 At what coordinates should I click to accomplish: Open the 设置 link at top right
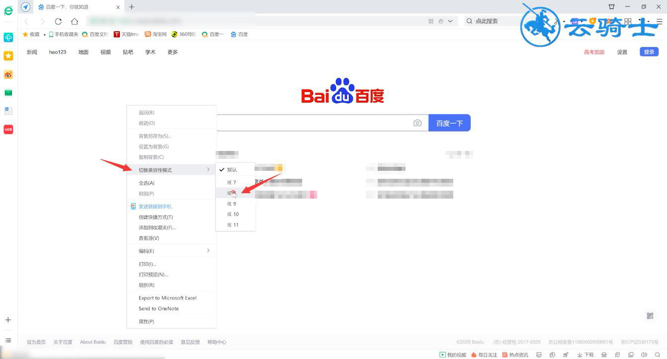tap(622, 52)
